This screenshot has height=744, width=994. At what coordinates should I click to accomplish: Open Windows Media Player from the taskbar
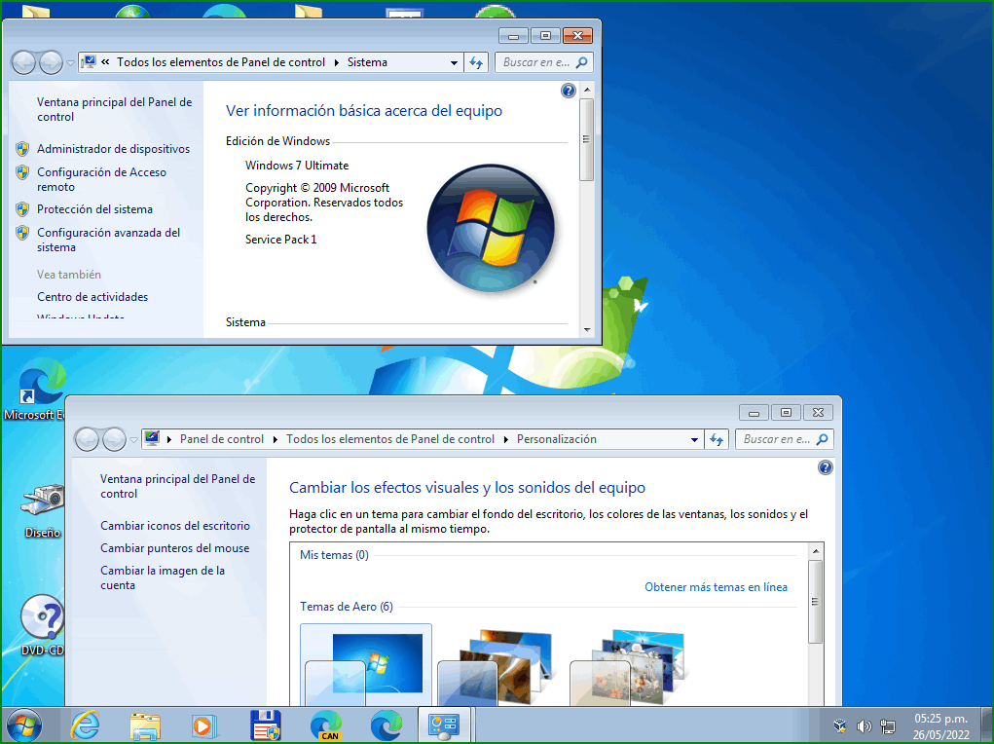pyautogui.click(x=204, y=725)
